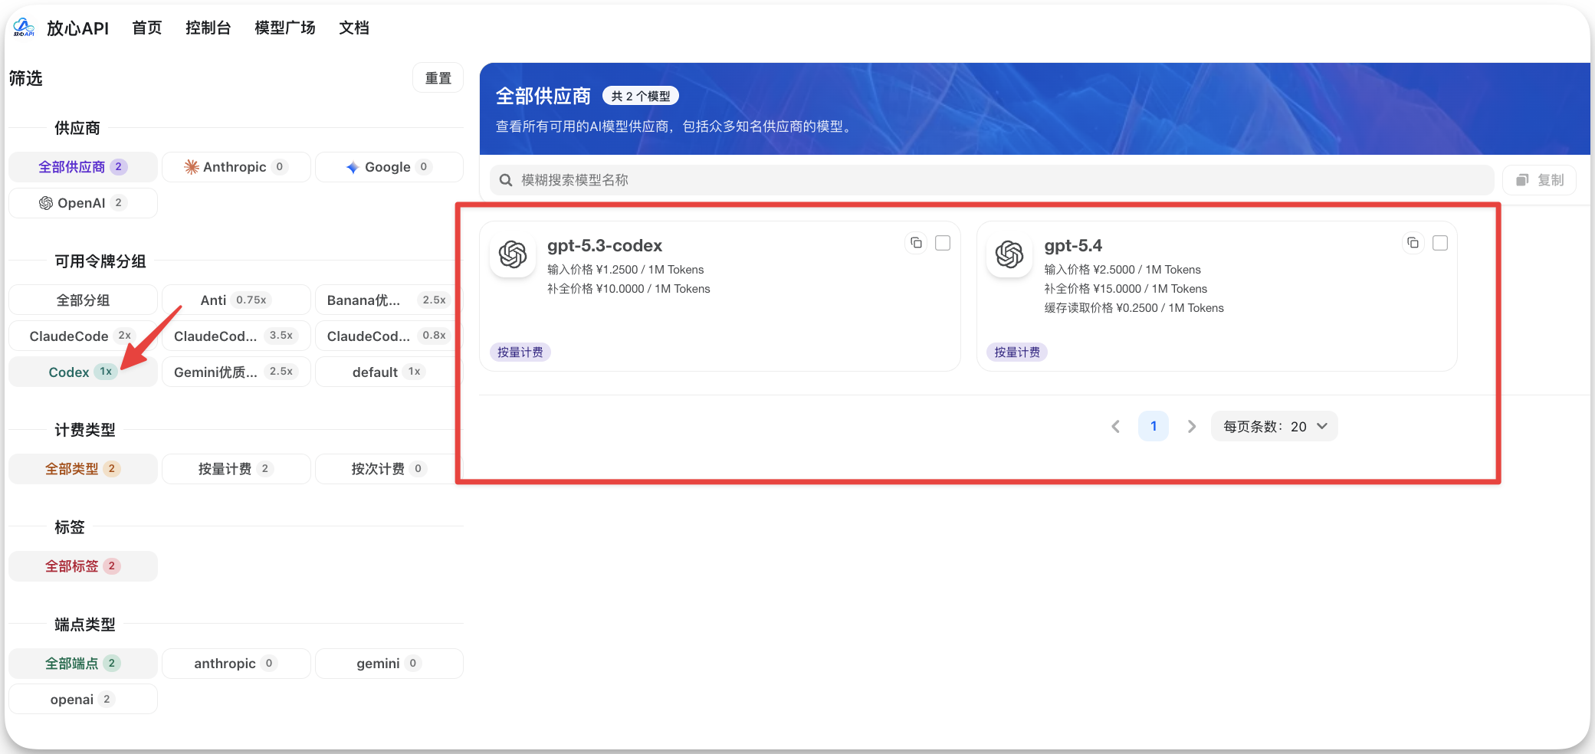Click the 放心API logo icon
This screenshot has height=754, width=1595.
tap(24, 28)
